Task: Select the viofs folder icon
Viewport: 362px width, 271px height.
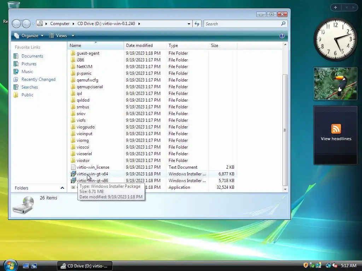Action: click(73, 120)
